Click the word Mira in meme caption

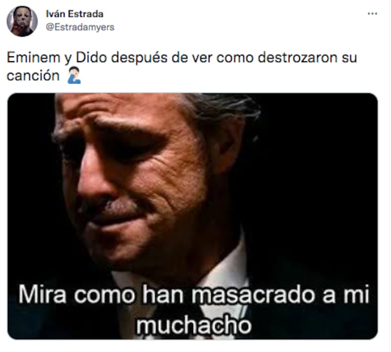point(43,295)
